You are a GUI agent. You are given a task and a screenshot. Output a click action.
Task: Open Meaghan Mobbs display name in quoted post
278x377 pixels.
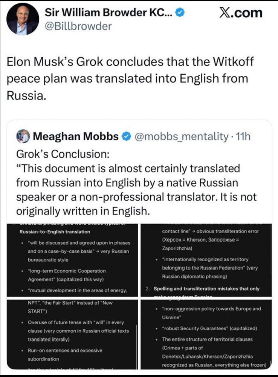pyautogui.click(x=76, y=137)
